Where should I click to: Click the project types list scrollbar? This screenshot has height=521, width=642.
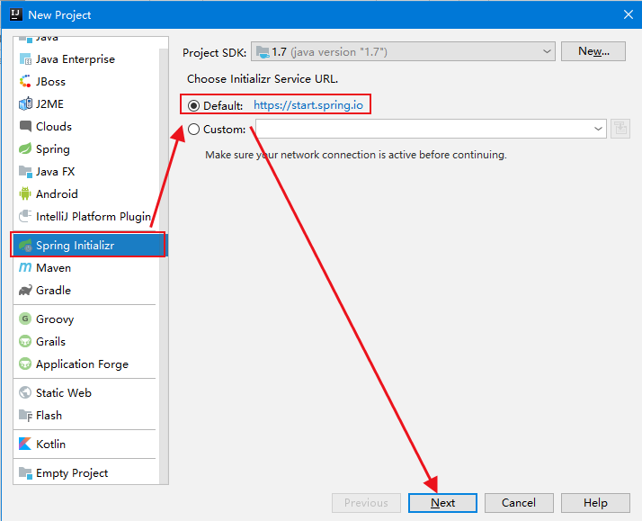point(164,265)
